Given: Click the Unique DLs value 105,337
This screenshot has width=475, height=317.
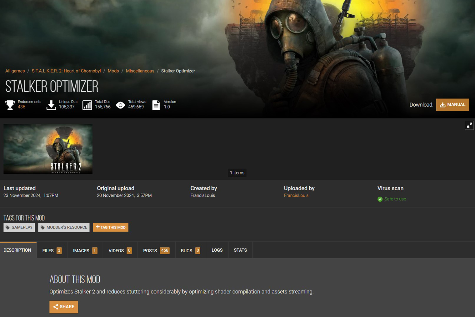Looking at the screenshot, I should (67, 107).
